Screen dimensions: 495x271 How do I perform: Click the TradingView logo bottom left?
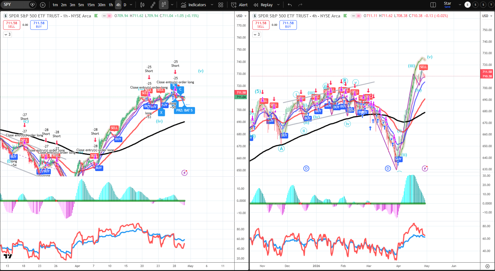click(x=8, y=256)
